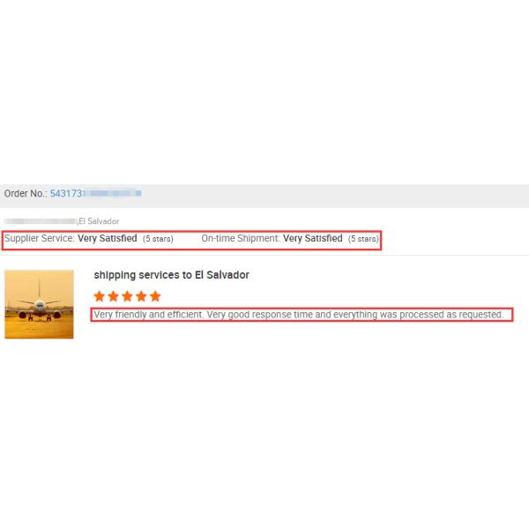This screenshot has height=529, width=529.
Task: Click the 'Order No.:' label
Action: 26,194
